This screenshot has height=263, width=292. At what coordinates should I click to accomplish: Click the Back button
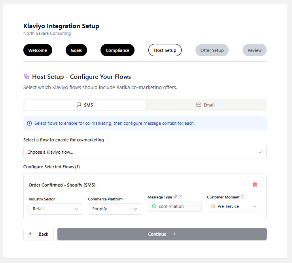pos(38,234)
